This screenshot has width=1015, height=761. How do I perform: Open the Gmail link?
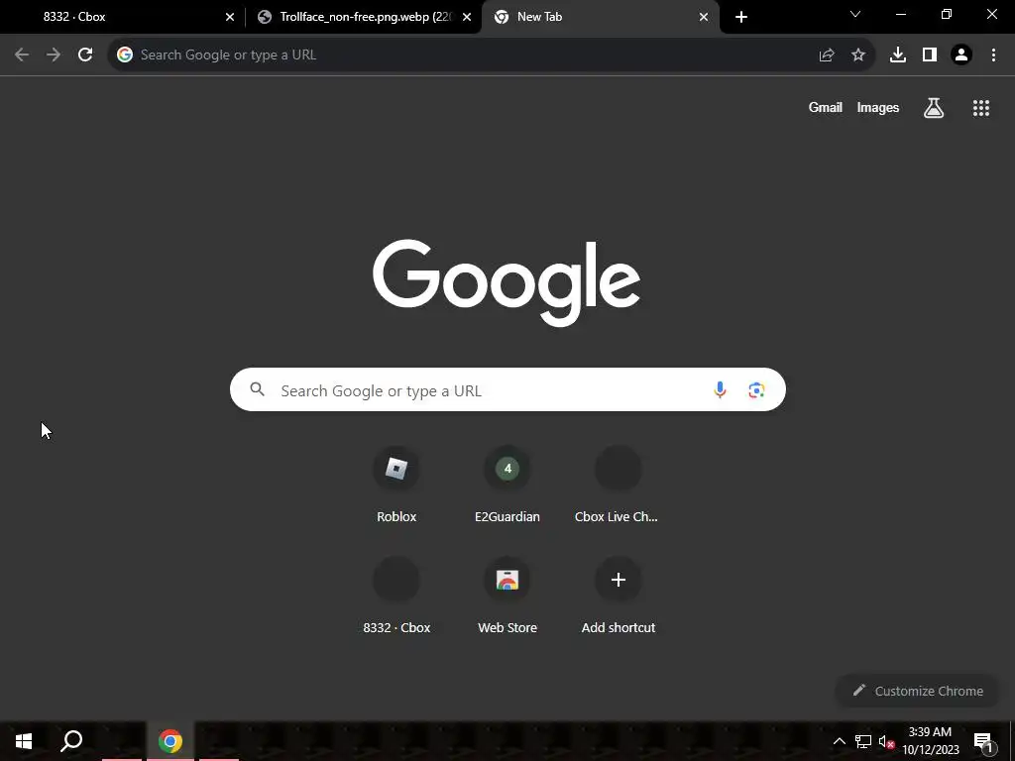coord(826,107)
